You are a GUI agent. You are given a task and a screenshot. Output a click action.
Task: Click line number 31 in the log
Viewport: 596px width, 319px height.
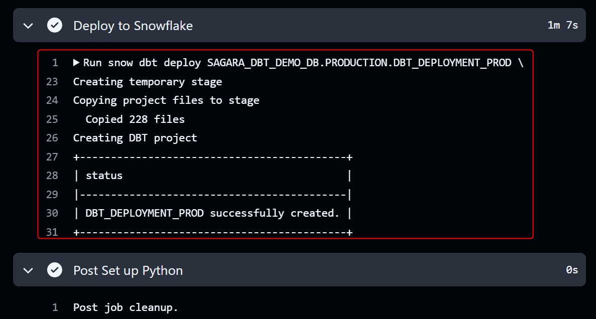tap(52, 232)
